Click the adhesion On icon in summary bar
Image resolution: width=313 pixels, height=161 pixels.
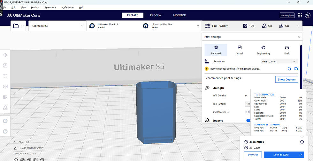pos(281,26)
